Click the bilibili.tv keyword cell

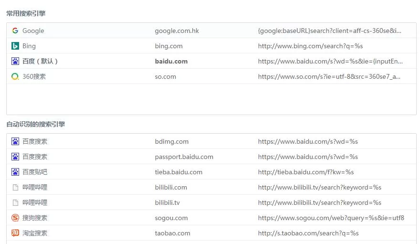click(167, 202)
